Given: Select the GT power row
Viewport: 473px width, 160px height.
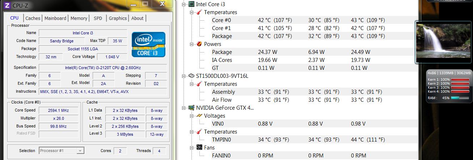Looking at the screenshot, I should click(x=314, y=68).
